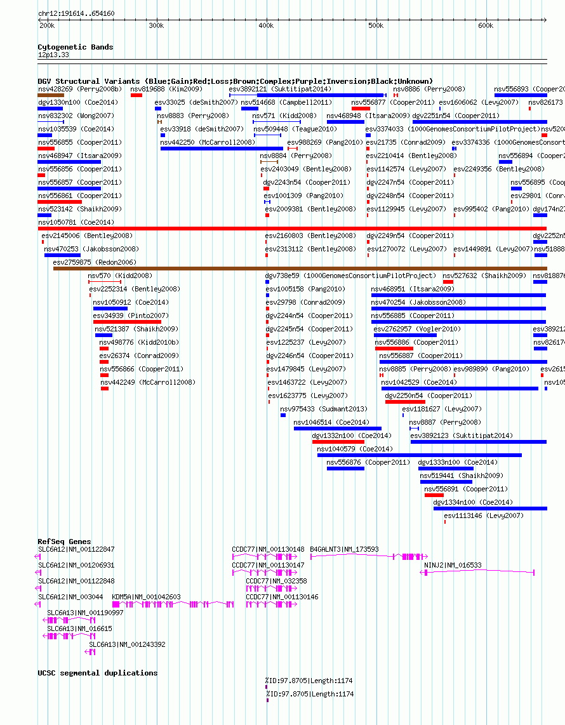Click the long red nsv1050781 (Coe2014) bar
565x725 pixels.
[x=292, y=229]
